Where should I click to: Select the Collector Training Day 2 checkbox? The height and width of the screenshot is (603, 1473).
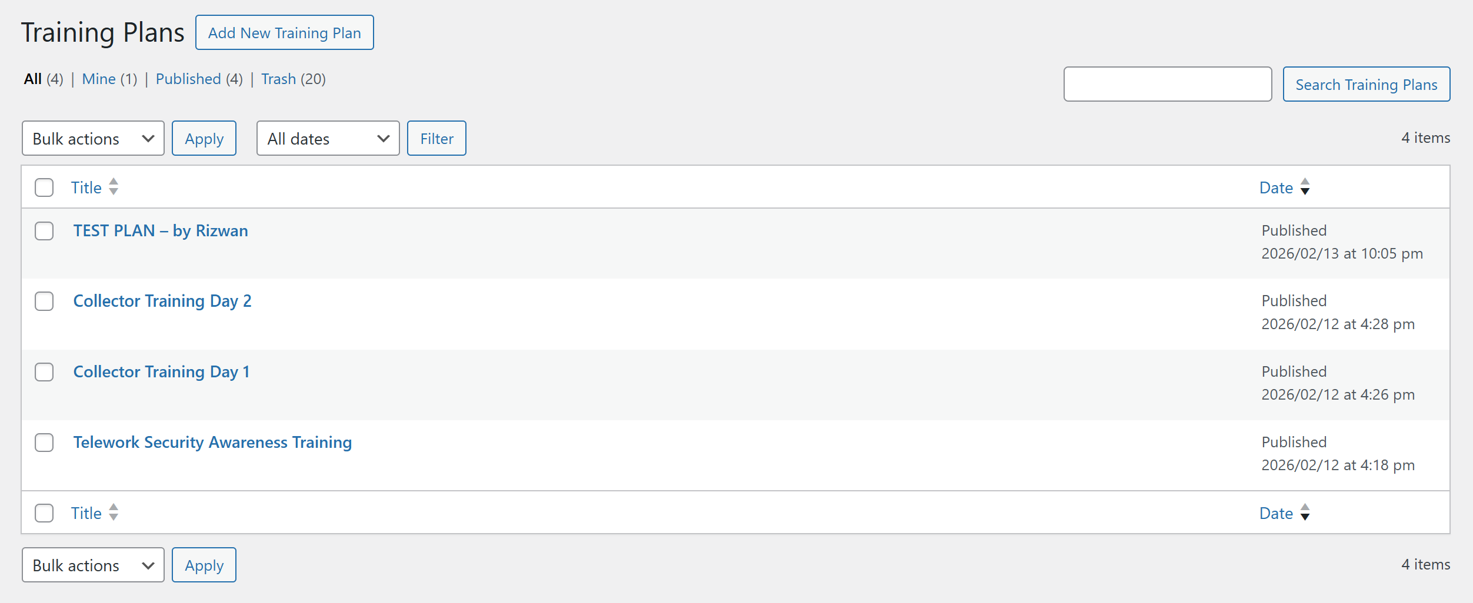pyautogui.click(x=44, y=301)
